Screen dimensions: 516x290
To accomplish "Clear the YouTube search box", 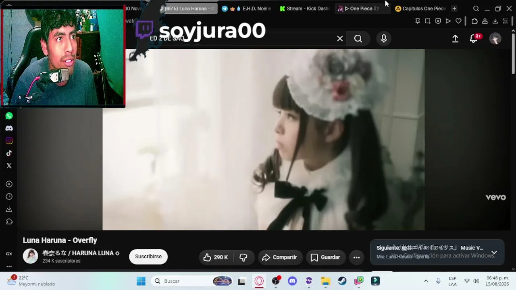I will click(340, 39).
